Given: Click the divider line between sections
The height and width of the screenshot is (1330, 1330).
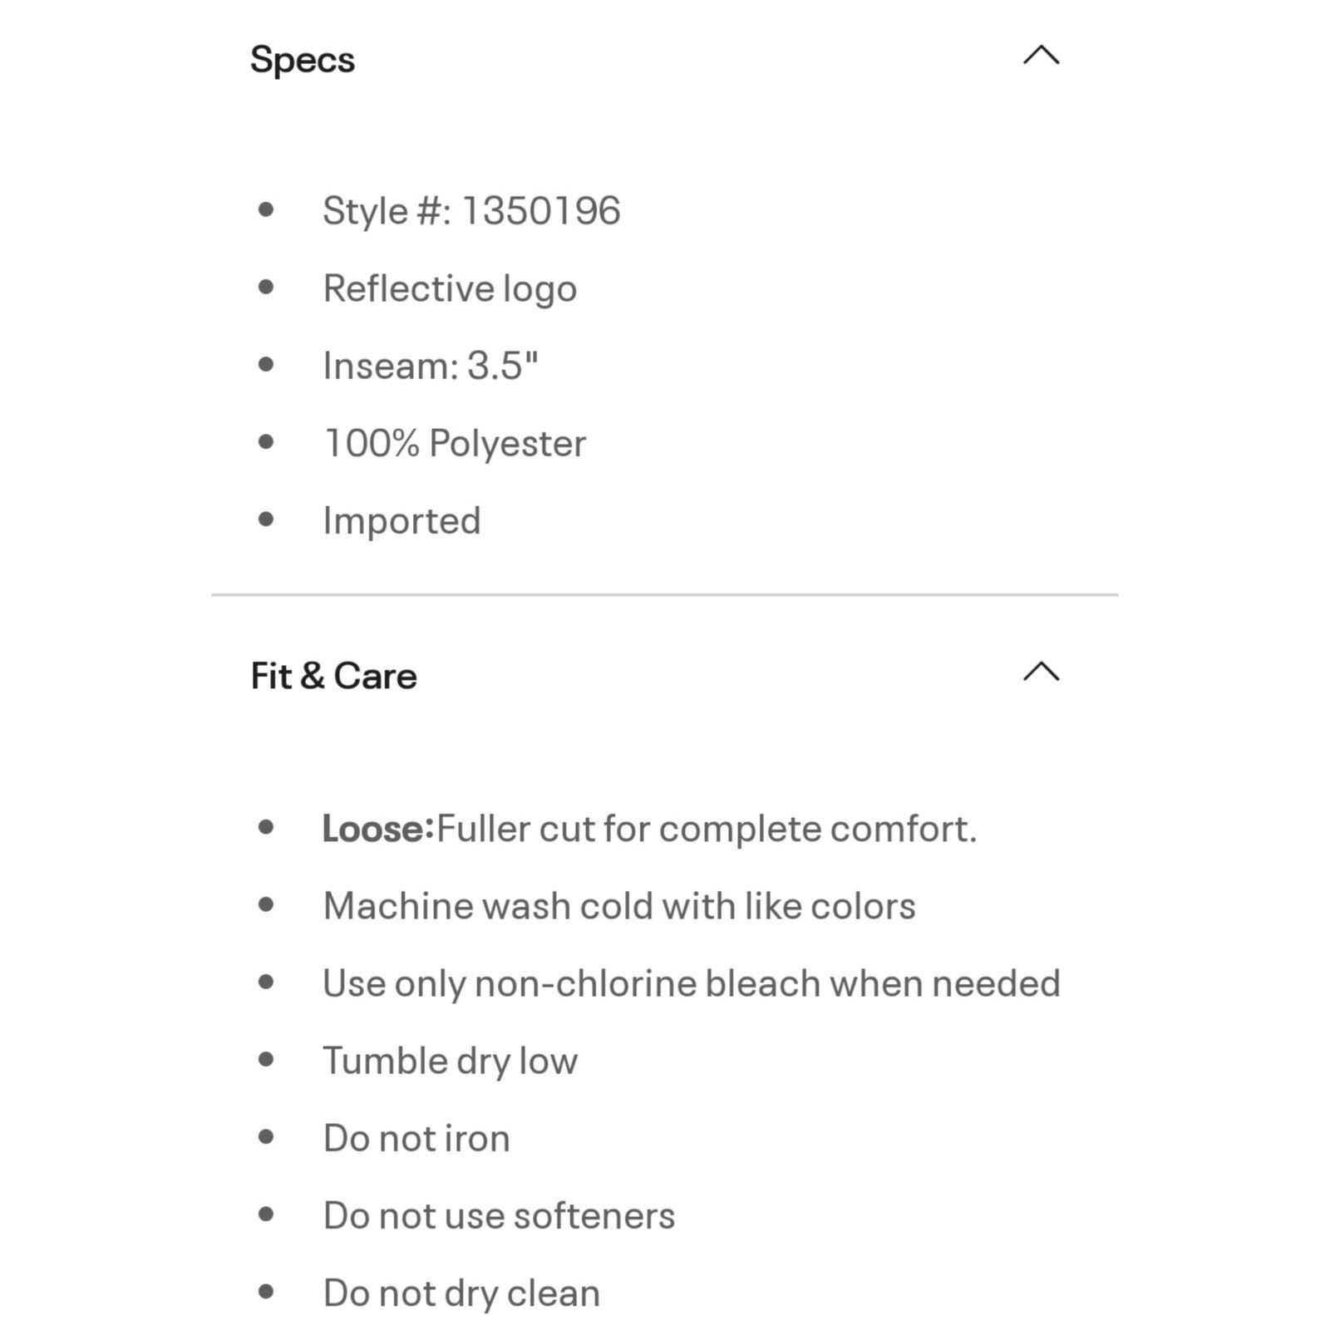Looking at the screenshot, I should pos(665,595).
